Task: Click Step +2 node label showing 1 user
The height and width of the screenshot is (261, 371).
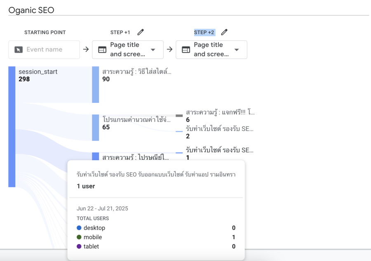Action: [219, 154]
